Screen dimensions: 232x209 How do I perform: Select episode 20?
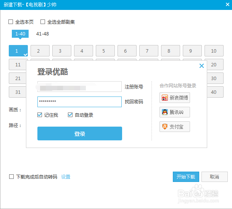pyautogui.click(x=215, y=64)
